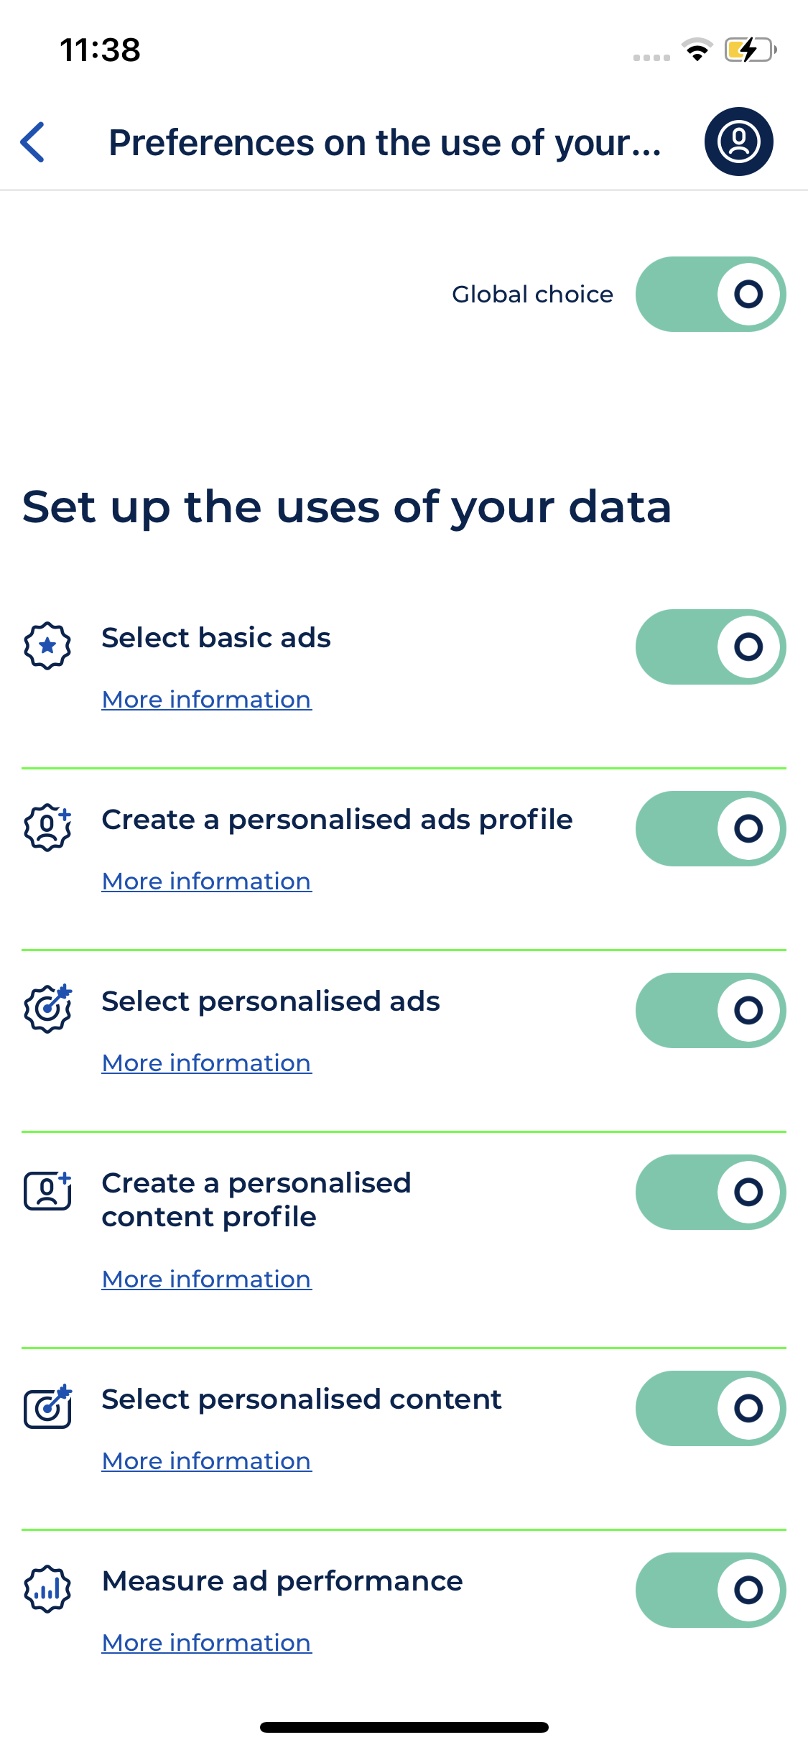Turn off Select basic ads switch
808x1750 pixels.
click(x=710, y=647)
